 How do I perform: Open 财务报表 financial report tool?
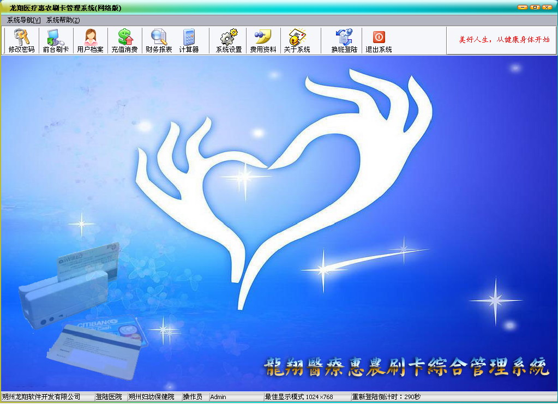tap(159, 41)
